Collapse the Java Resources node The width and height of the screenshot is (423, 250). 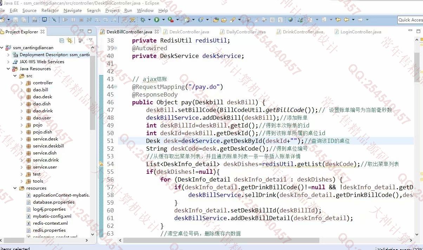tap(8, 69)
